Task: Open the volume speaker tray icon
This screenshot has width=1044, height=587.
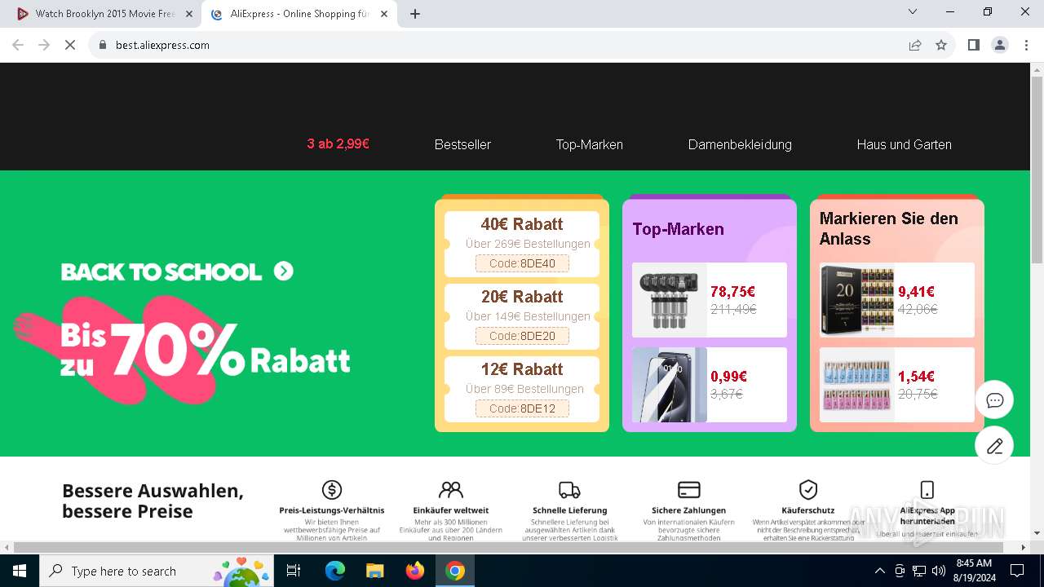Action: 939,571
